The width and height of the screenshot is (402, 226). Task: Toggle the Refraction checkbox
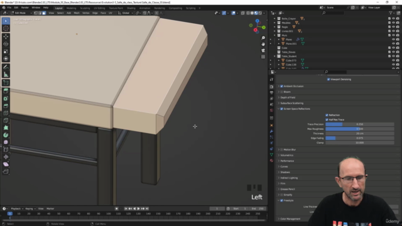pos(327,115)
